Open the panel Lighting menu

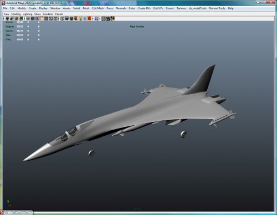click(27, 14)
